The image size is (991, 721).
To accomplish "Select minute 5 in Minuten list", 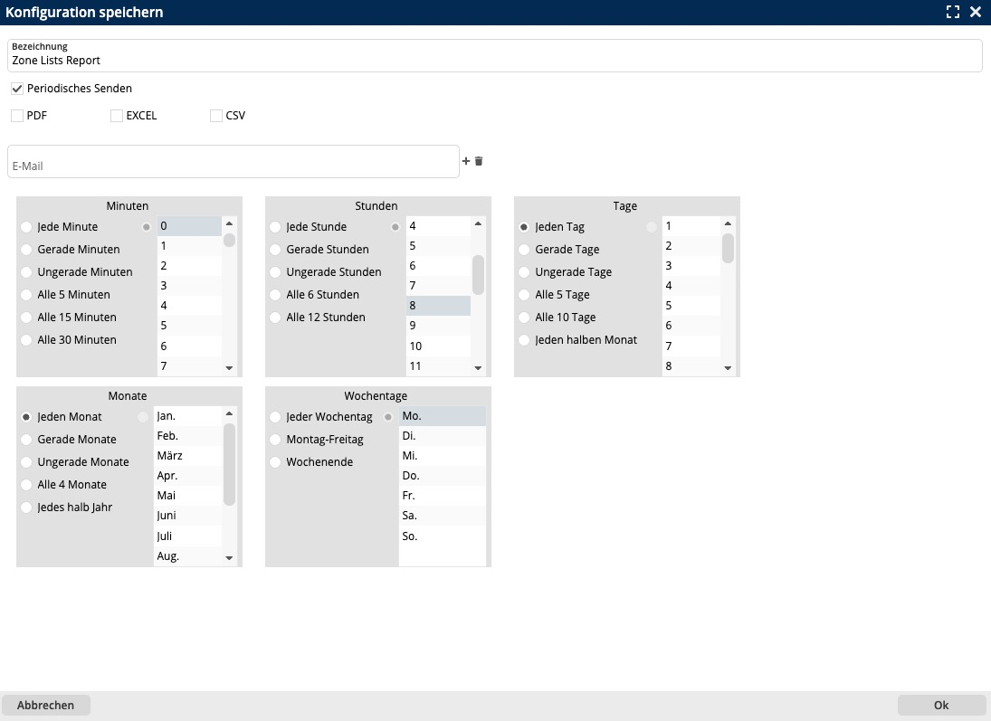I will [x=189, y=326].
